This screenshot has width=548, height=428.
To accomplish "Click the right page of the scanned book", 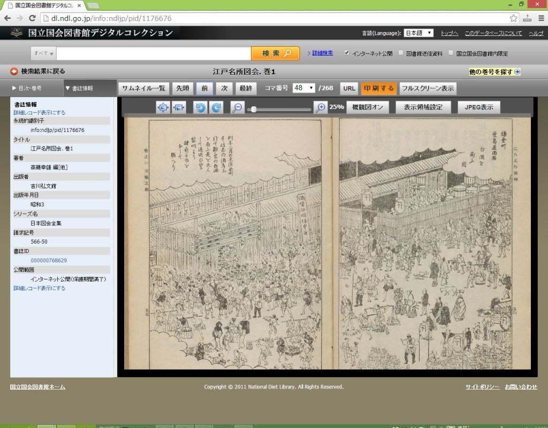I will click(x=431, y=244).
